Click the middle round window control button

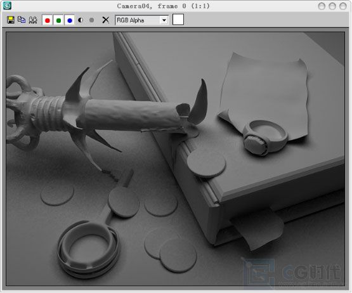[x=332, y=6]
